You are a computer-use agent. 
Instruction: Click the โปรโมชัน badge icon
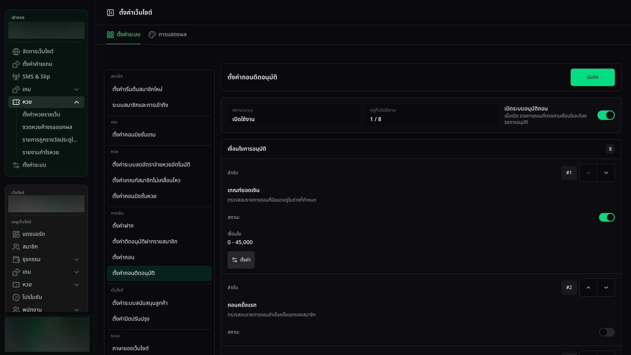(x=16, y=297)
